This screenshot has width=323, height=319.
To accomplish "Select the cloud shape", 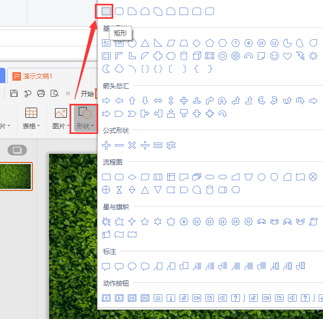I will pyautogui.click(x=119, y=69).
